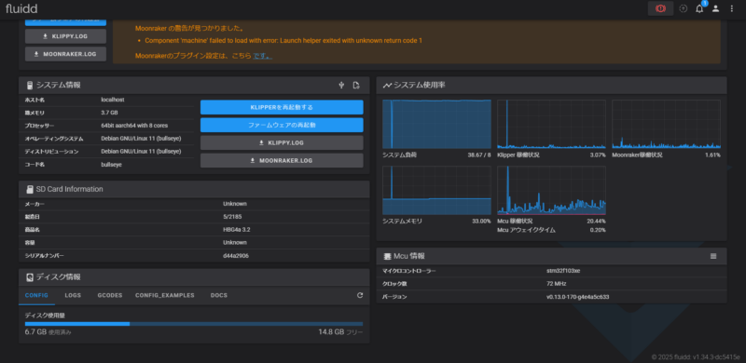Click the hostname value localhost

click(113, 100)
